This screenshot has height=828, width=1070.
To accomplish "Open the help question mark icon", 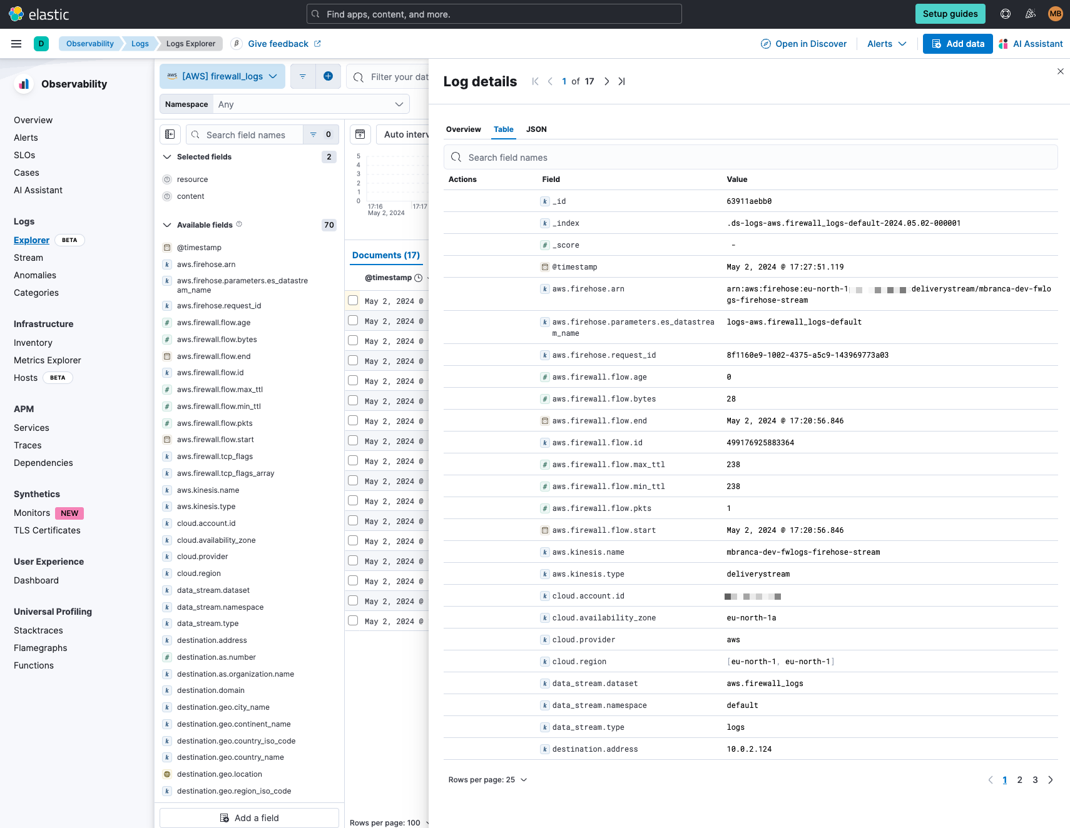I will pos(1005,13).
